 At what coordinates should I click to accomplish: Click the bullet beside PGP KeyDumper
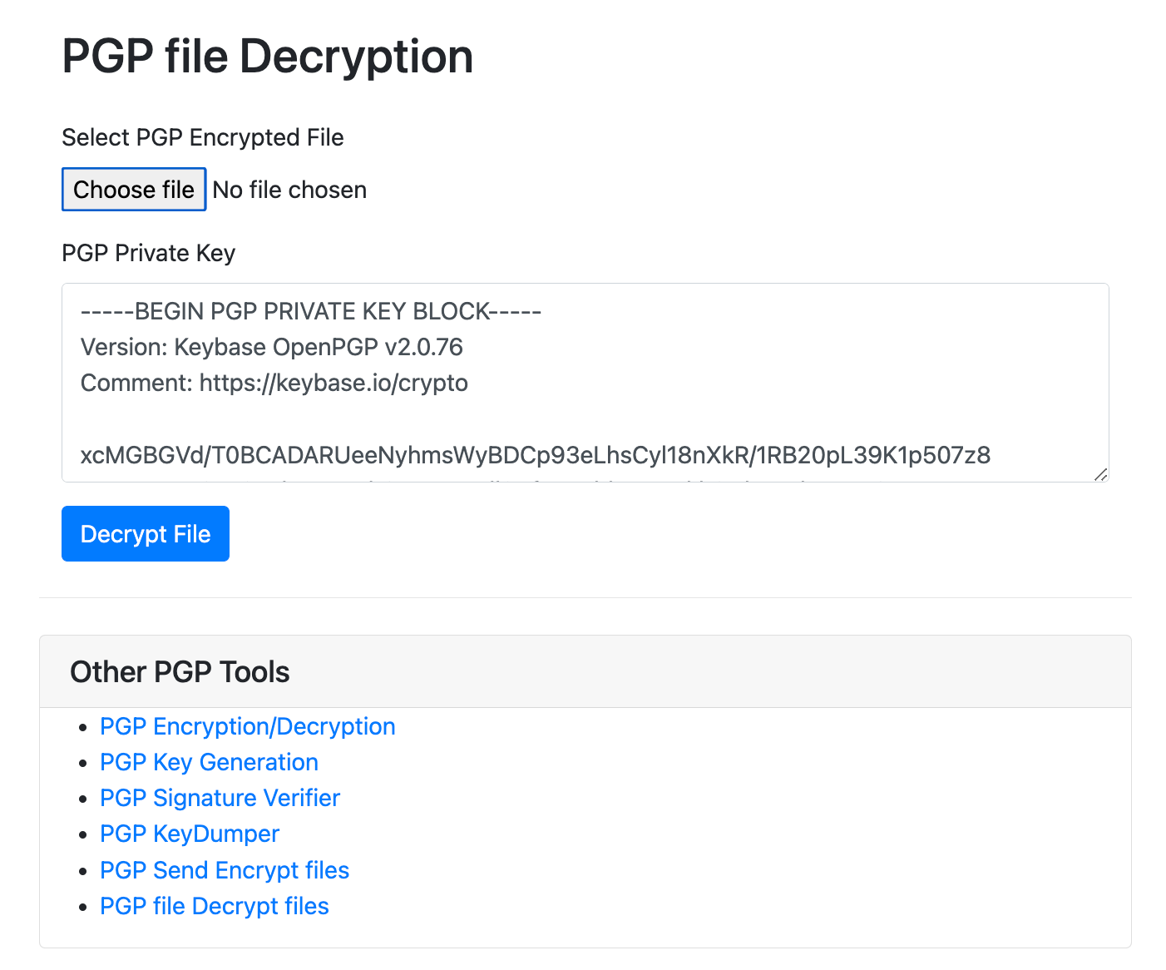[82, 834]
